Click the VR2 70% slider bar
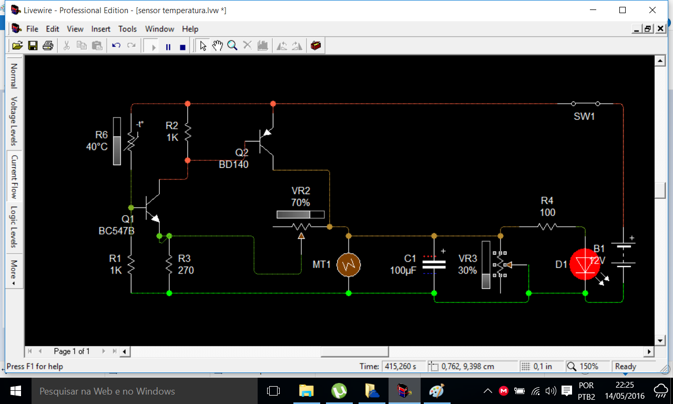The height and width of the screenshot is (404, 673). [x=301, y=215]
